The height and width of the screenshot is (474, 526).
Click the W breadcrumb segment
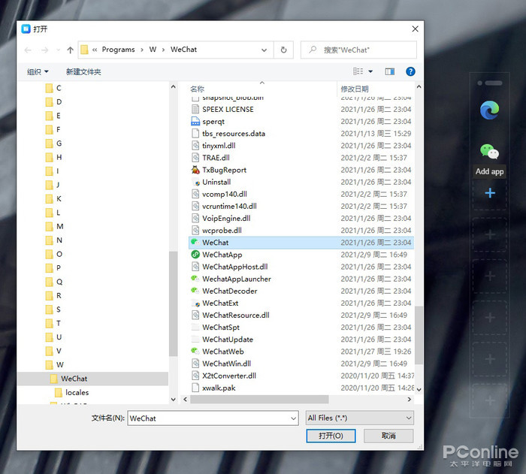(153, 50)
